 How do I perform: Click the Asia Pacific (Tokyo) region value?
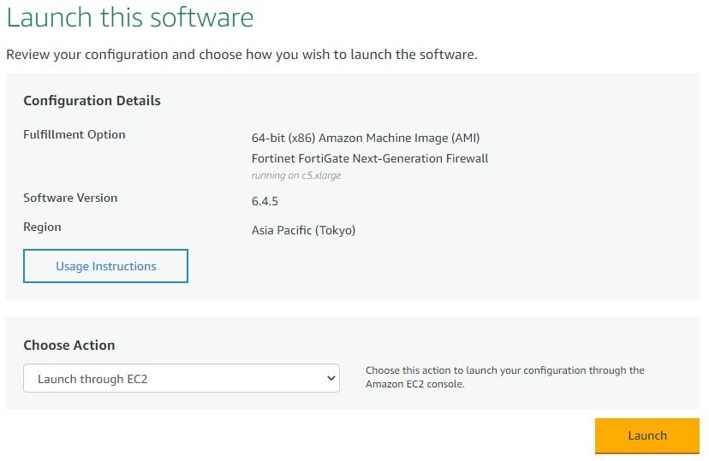[303, 230]
